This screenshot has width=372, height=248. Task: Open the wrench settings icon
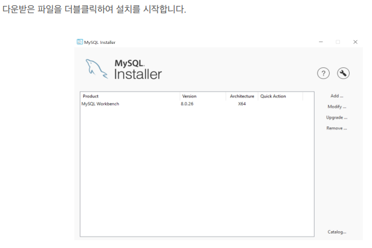point(343,73)
